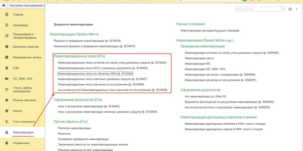This screenshot has height=151, width=303.
Task: Click into the Поиск (Ctrl+F) search field
Action: coord(258,10)
